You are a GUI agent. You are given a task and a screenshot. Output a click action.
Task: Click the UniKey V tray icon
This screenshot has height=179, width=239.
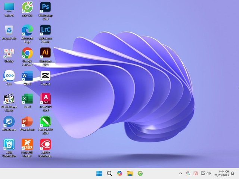(x=195, y=173)
